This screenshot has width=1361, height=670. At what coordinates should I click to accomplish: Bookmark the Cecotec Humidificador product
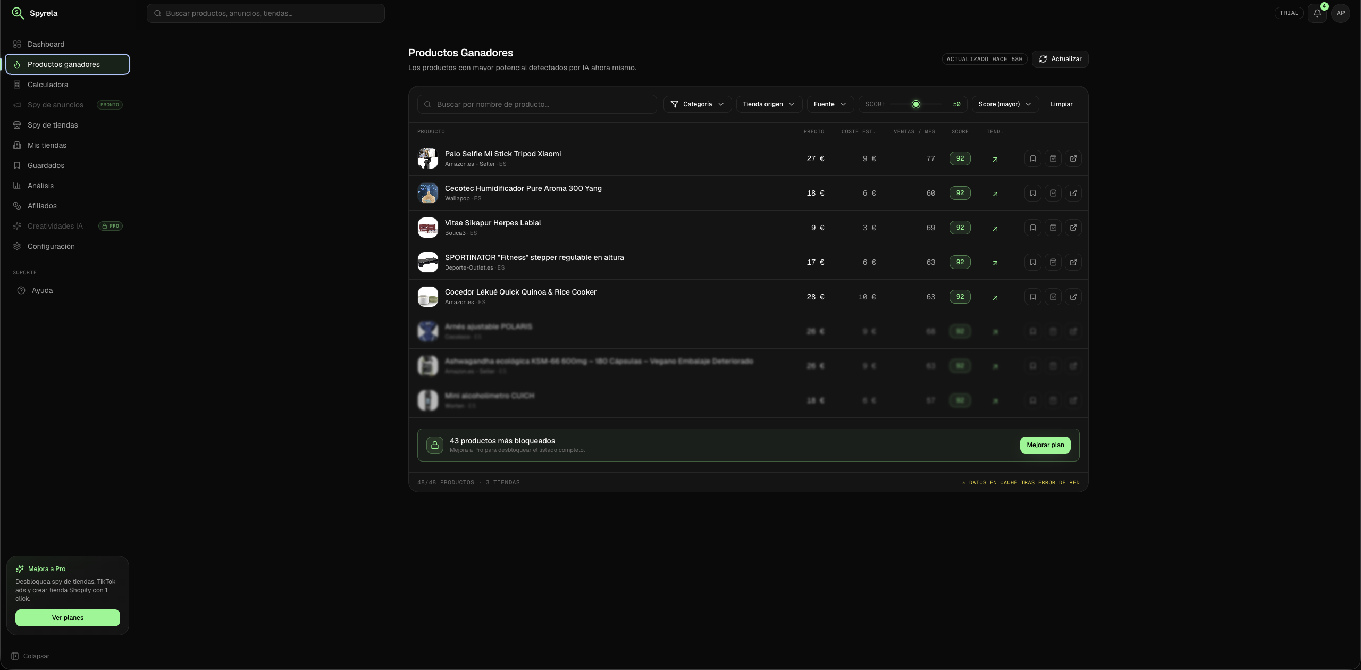(x=1032, y=193)
